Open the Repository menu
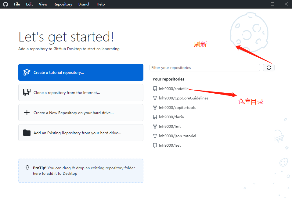The image size is (292, 201). (x=63, y=4)
